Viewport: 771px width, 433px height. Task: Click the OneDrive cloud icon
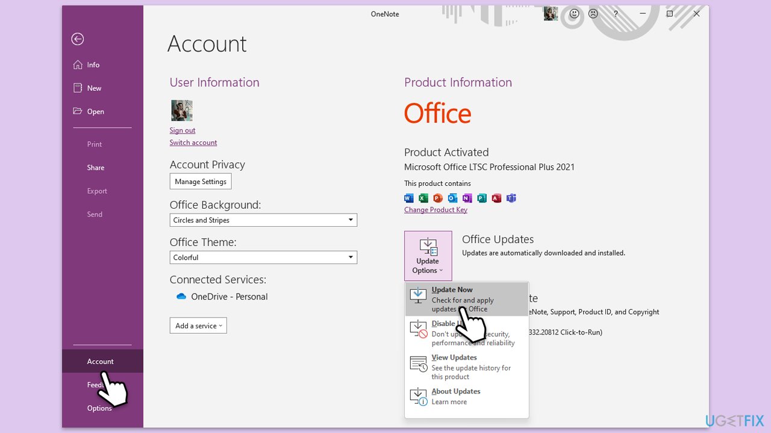tap(181, 296)
